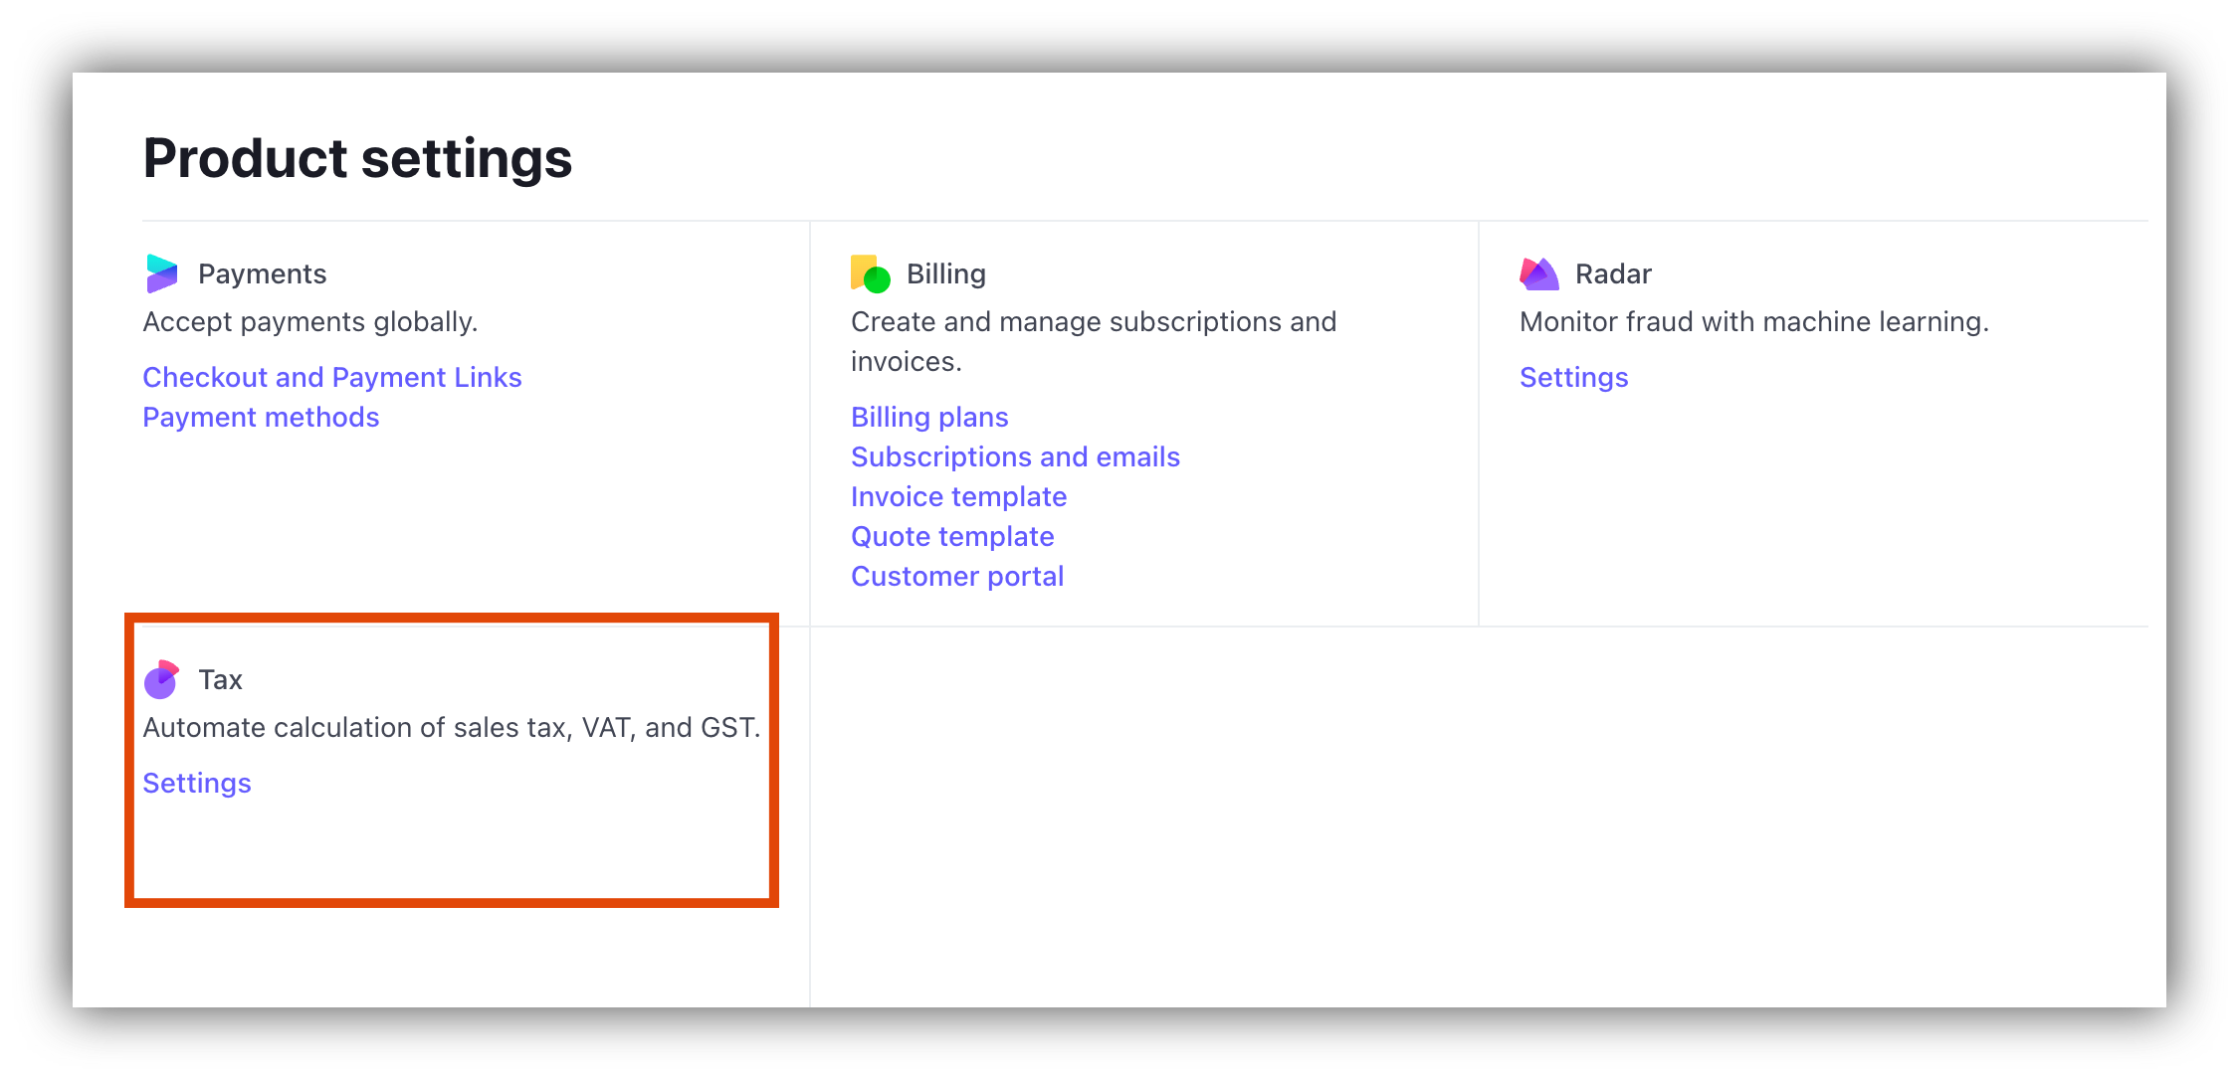This screenshot has width=2239, height=1080.
Task: Open Subscriptions and emails settings
Action: pos(1015,456)
